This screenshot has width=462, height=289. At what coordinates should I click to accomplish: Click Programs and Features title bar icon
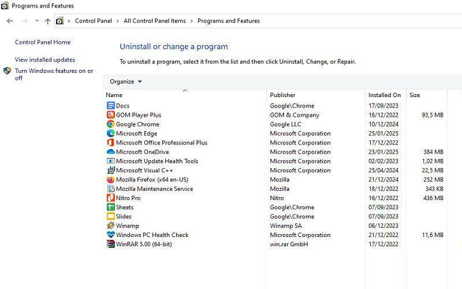click(5, 6)
